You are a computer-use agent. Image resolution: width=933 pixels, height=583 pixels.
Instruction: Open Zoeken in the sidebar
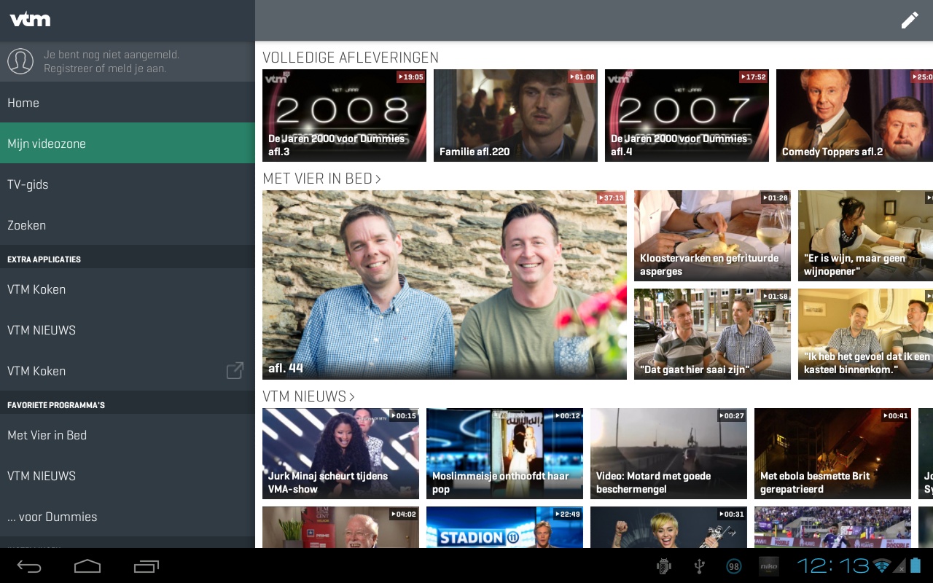128,225
